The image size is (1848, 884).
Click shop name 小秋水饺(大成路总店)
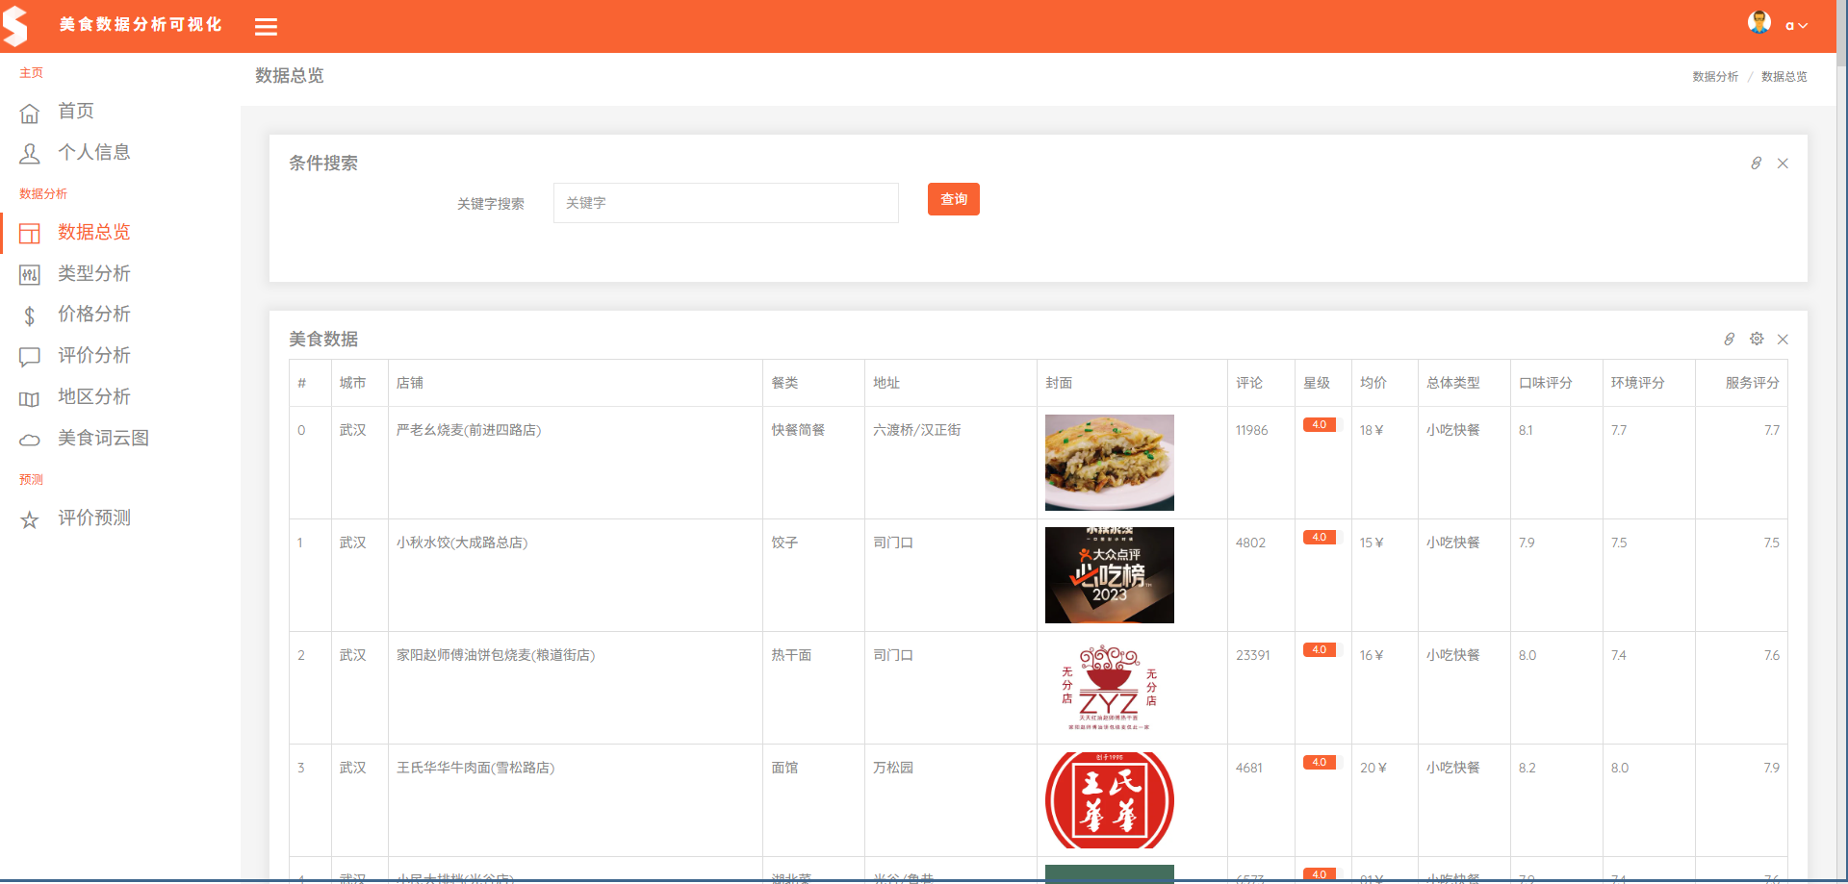tap(462, 543)
